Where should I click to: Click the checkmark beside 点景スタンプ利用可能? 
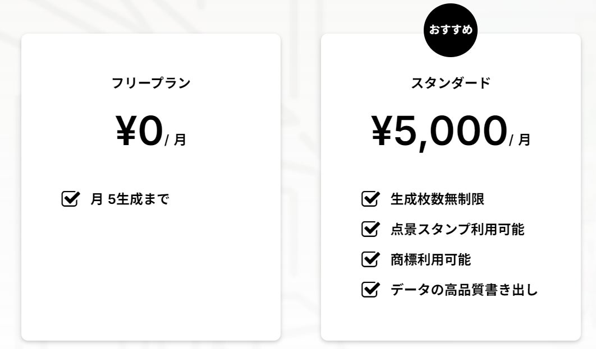[x=369, y=229]
